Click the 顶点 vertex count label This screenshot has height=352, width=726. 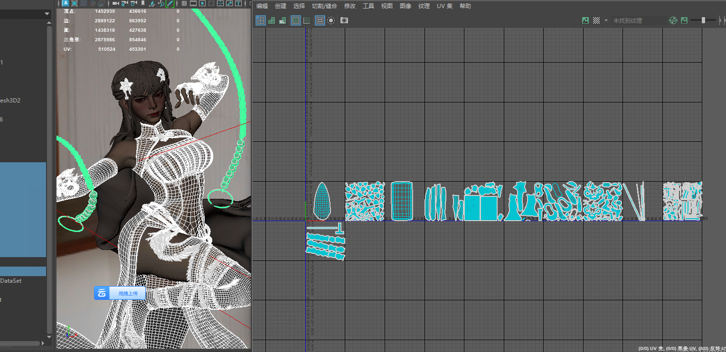(x=69, y=11)
